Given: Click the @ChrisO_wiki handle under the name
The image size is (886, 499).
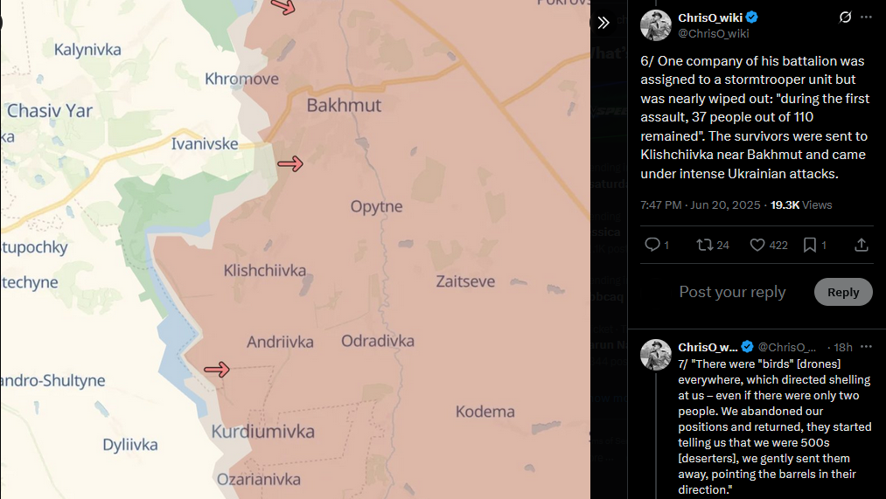Looking at the screenshot, I should point(714,33).
